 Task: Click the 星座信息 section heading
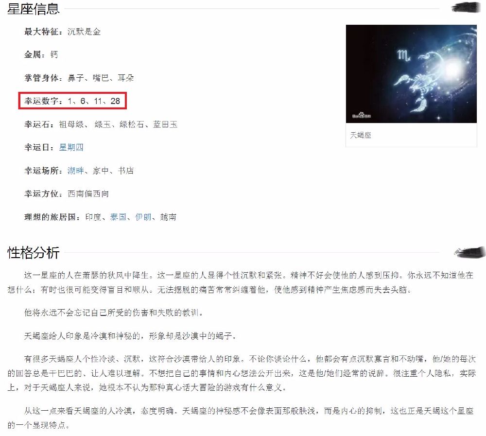(x=33, y=8)
